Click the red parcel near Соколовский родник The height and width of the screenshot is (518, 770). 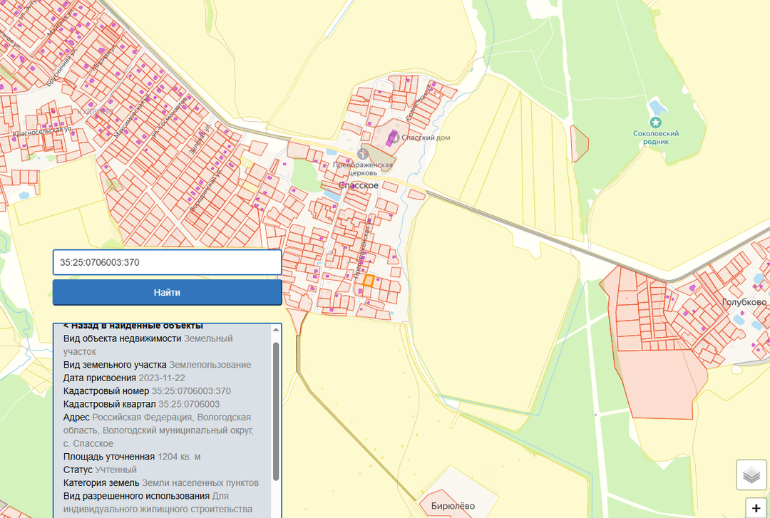(x=580, y=143)
